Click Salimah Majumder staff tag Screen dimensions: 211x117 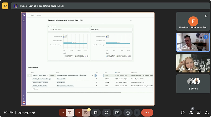point(62,76)
